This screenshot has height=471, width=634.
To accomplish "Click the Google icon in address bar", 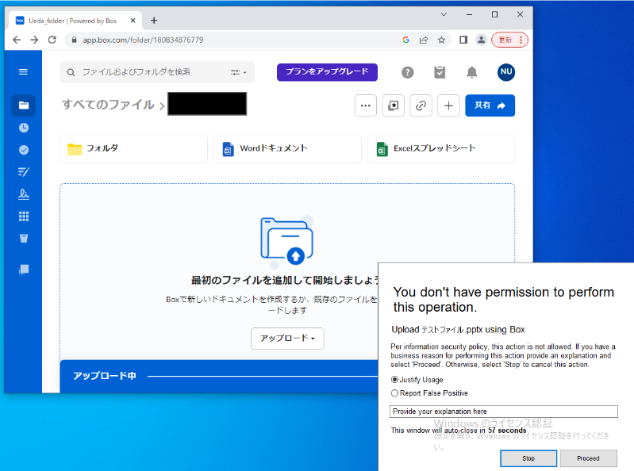I will 406,40.
